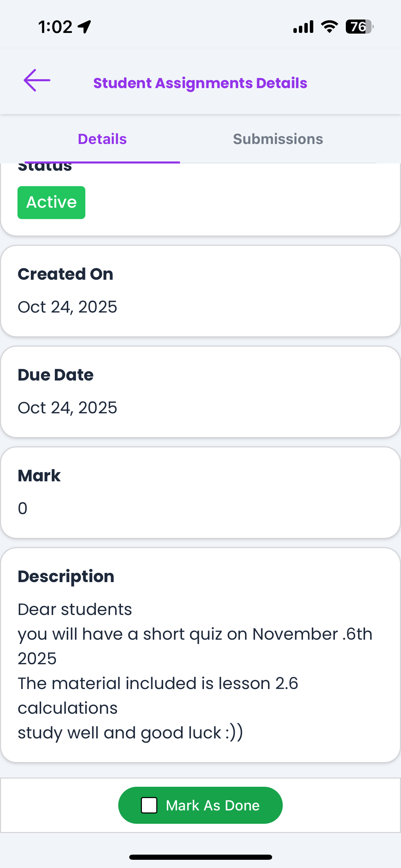The width and height of the screenshot is (401, 868).
Task: Tap the Mark value of 0
Action: tap(23, 508)
